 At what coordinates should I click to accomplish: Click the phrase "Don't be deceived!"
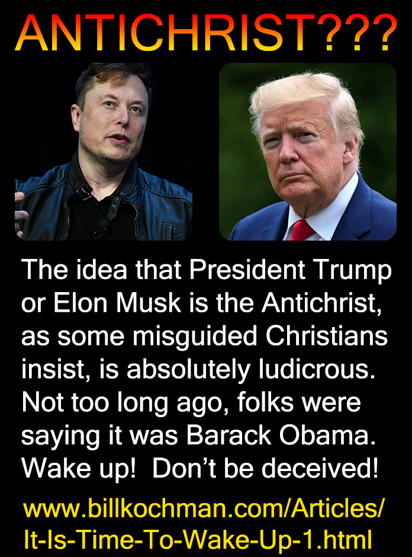pyautogui.click(x=265, y=469)
